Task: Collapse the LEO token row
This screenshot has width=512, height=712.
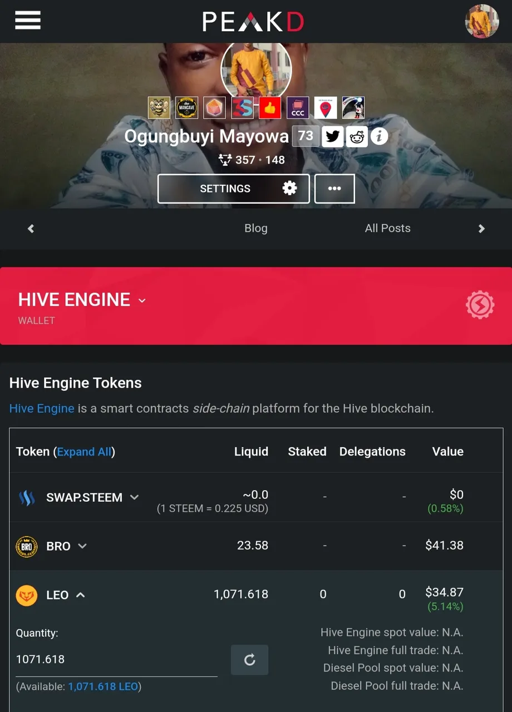Action: tap(80, 595)
